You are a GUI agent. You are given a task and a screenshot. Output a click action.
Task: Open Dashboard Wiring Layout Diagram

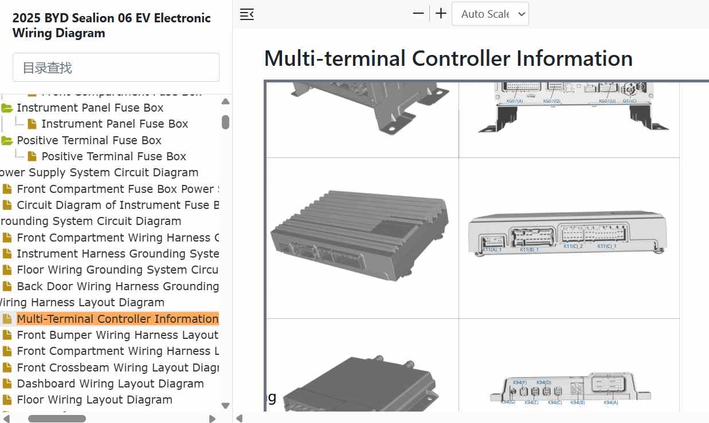(x=111, y=384)
